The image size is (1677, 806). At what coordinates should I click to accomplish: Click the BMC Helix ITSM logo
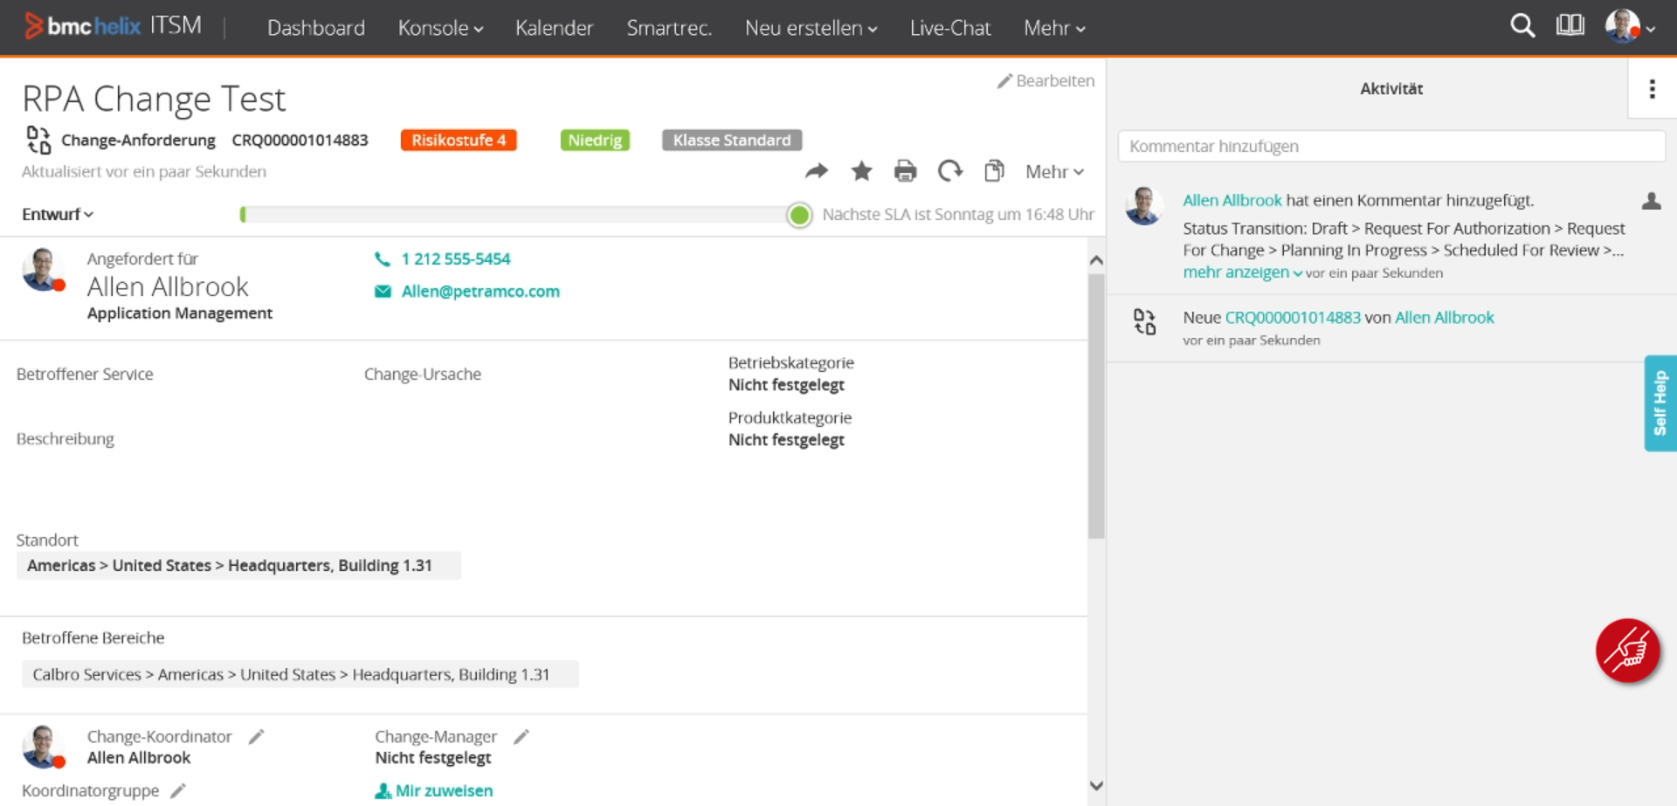tap(114, 26)
